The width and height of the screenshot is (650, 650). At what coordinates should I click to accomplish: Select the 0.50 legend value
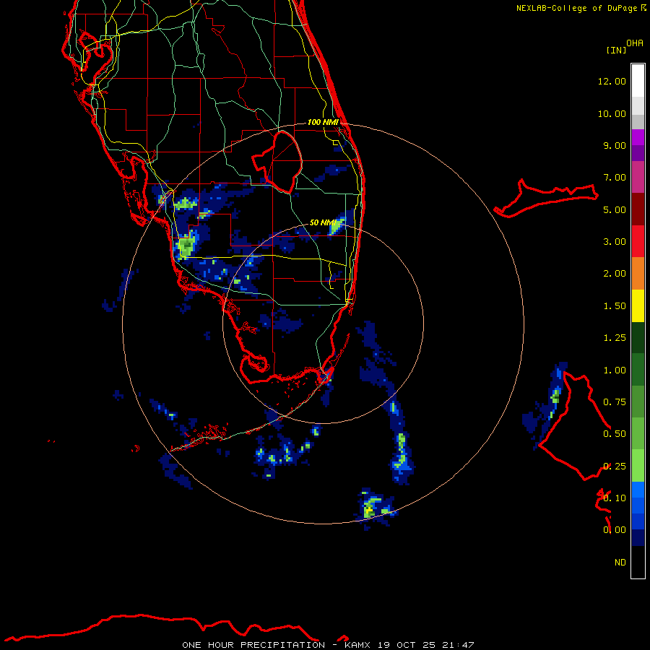click(615, 434)
